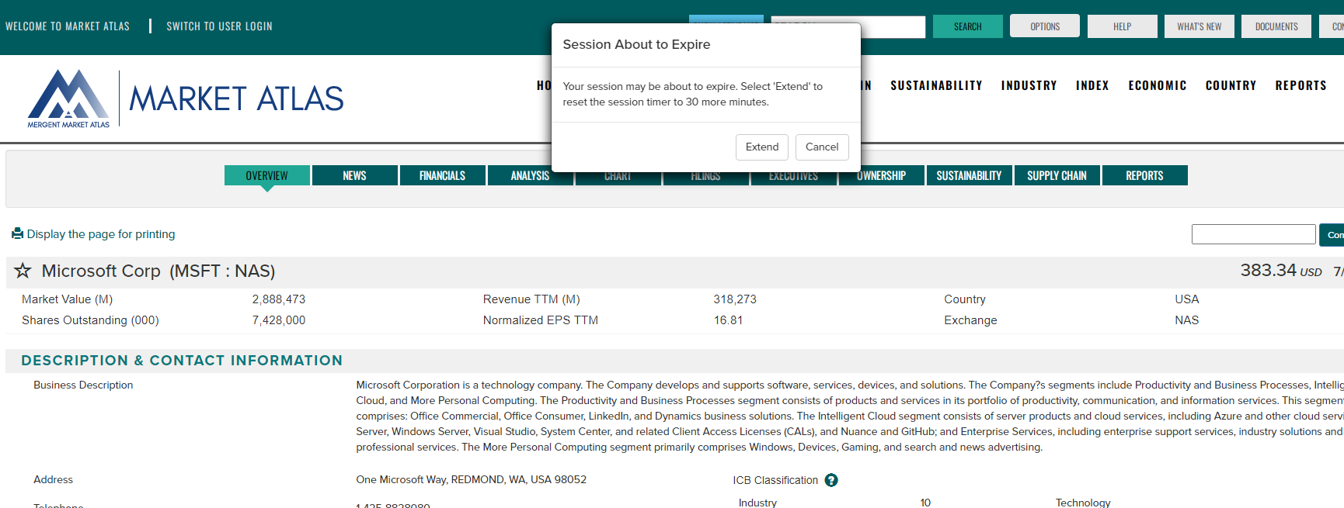
Task: Click the Industry value Technology
Action: tap(1082, 503)
